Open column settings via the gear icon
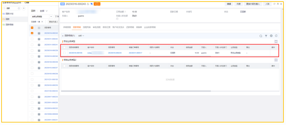Viewport: 286px width, 125px height. click(271, 36)
